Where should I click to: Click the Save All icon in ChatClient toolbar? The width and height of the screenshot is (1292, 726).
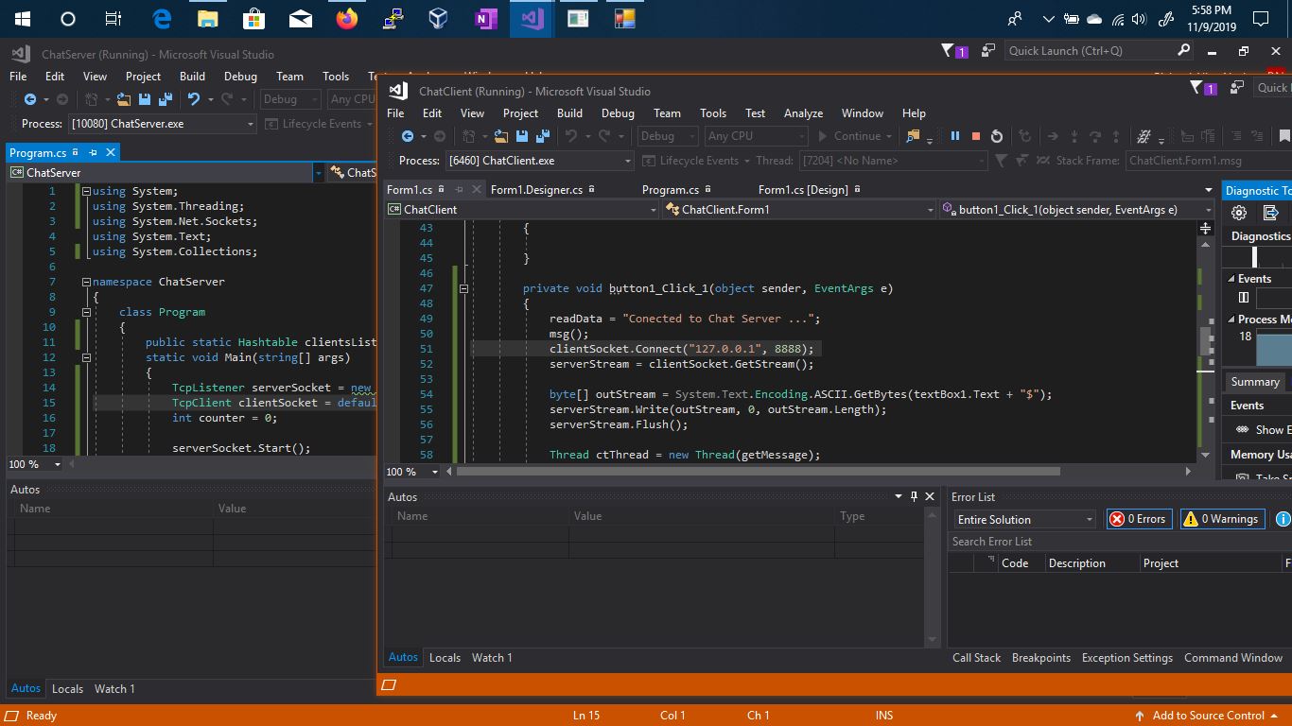542,136
